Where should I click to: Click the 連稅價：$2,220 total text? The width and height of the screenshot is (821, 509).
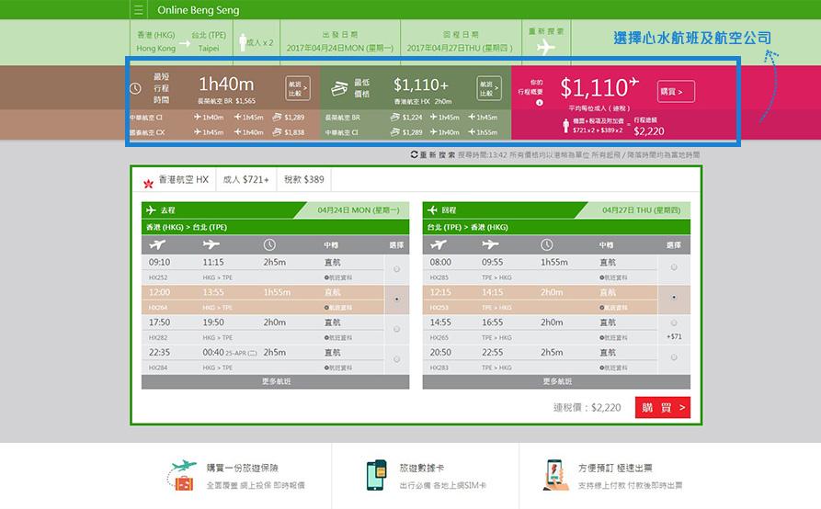click(x=587, y=408)
